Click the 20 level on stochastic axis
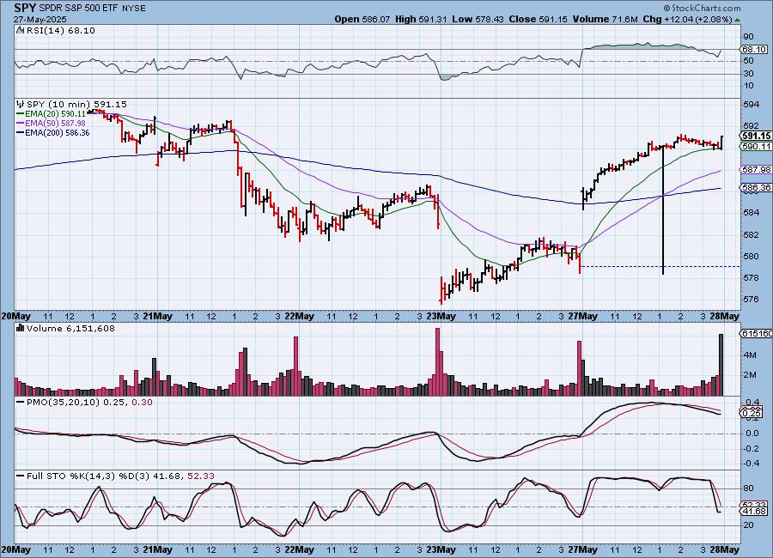The height and width of the screenshot is (558, 773). click(x=748, y=525)
